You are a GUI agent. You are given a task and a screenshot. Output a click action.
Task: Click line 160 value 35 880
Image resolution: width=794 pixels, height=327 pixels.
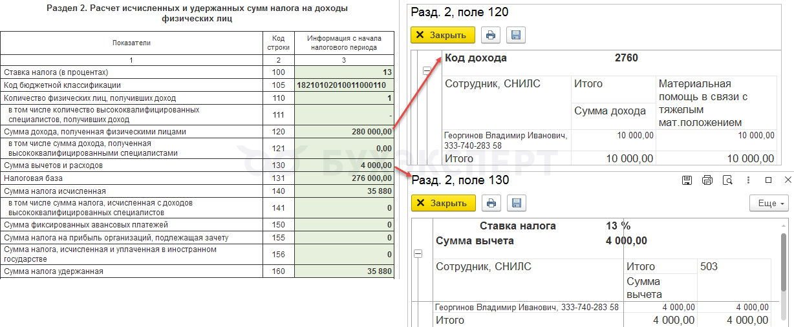pos(344,271)
